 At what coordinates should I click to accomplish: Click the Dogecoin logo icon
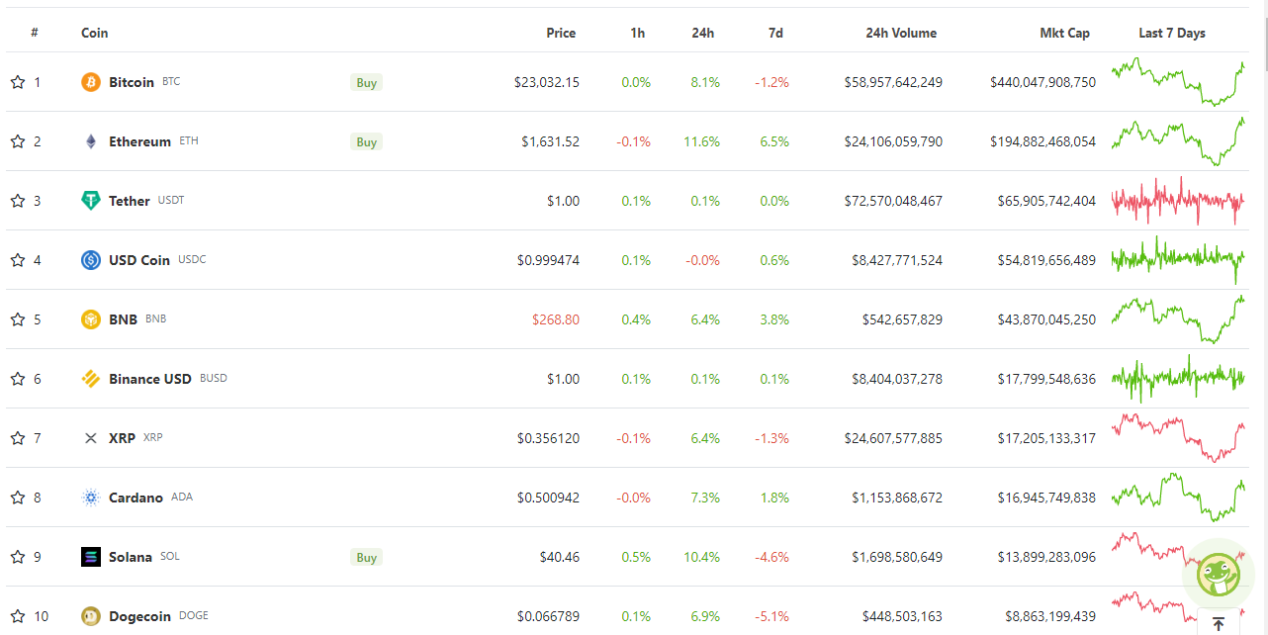91,616
